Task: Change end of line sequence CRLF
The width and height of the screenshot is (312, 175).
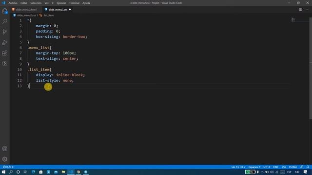Action: click(275, 167)
